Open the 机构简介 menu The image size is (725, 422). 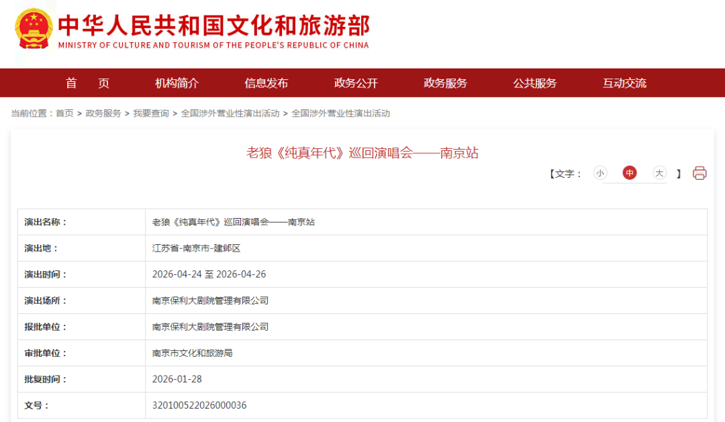pyautogui.click(x=177, y=83)
